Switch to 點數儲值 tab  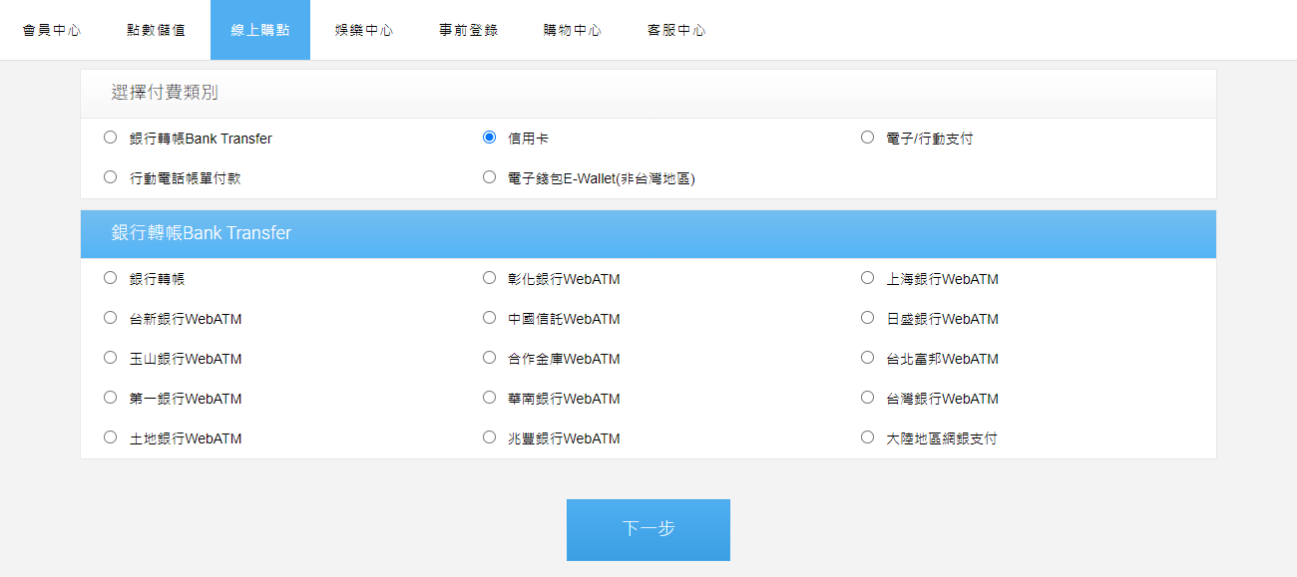(x=157, y=30)
